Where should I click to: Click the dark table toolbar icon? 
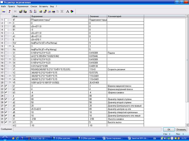(54, 11)
